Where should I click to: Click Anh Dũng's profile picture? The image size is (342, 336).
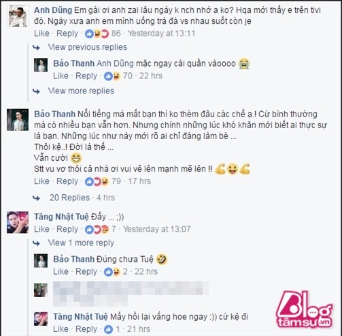coord(18,16)
